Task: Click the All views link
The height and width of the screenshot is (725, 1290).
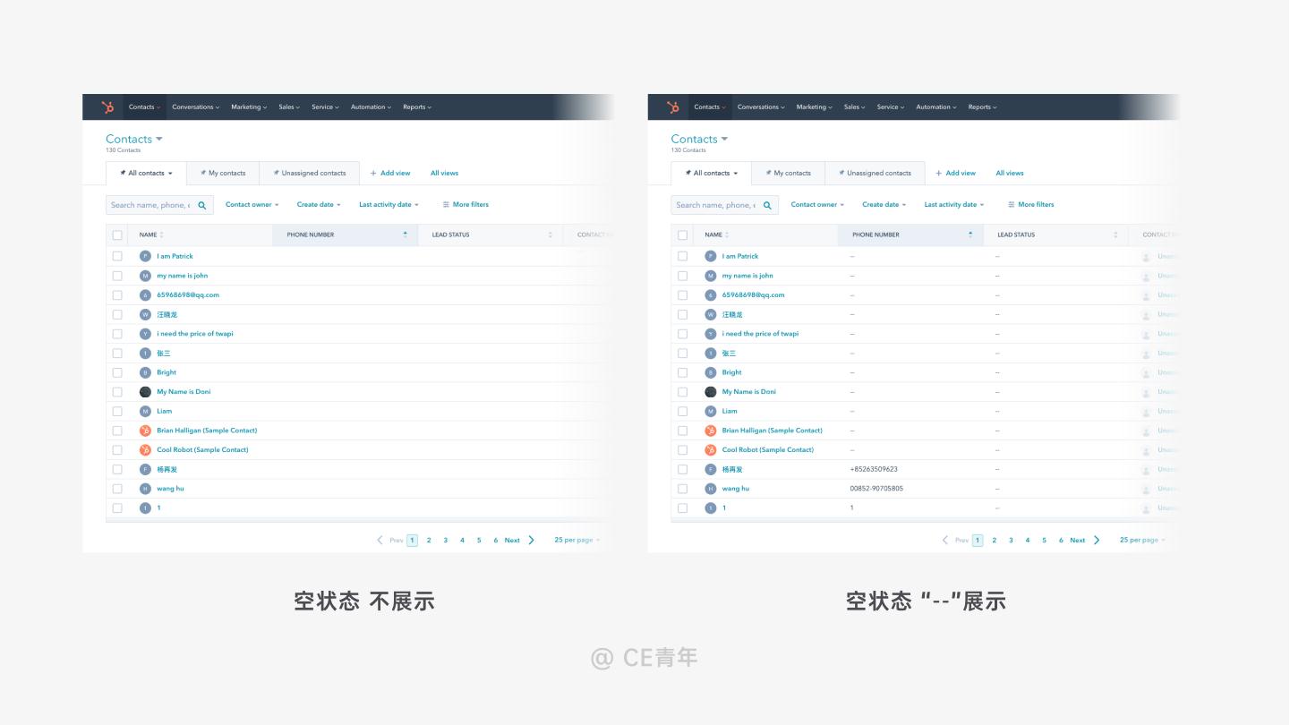Action: 445,173
